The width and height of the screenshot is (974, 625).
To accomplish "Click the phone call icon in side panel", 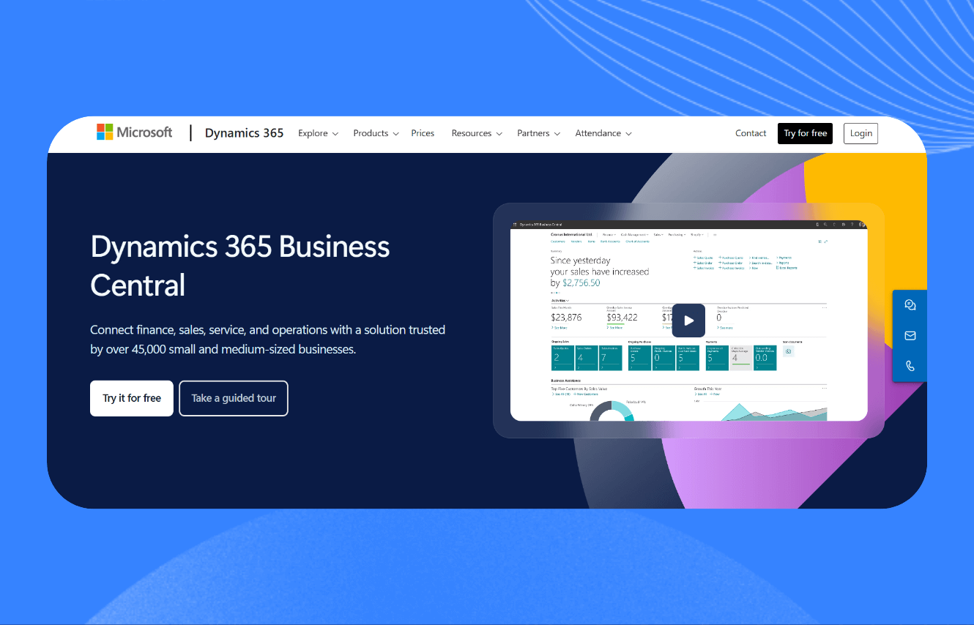I will [x=910, y=366].
